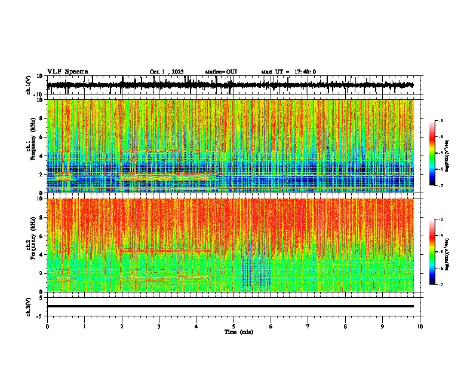Viewport: 473px width, 366px height.
Task: Click the time axis tick label '5'
Action: (x=234, y=327)
